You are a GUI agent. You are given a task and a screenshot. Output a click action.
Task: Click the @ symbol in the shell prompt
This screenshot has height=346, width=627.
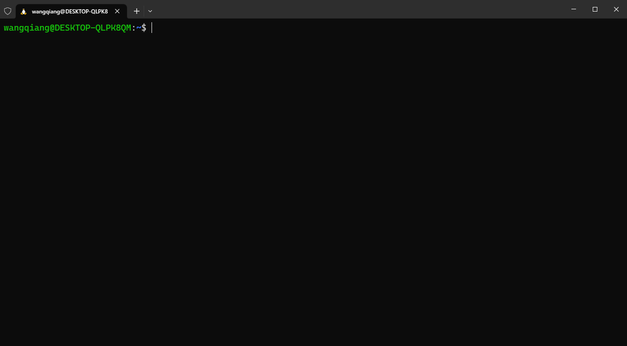coord(52,28)
